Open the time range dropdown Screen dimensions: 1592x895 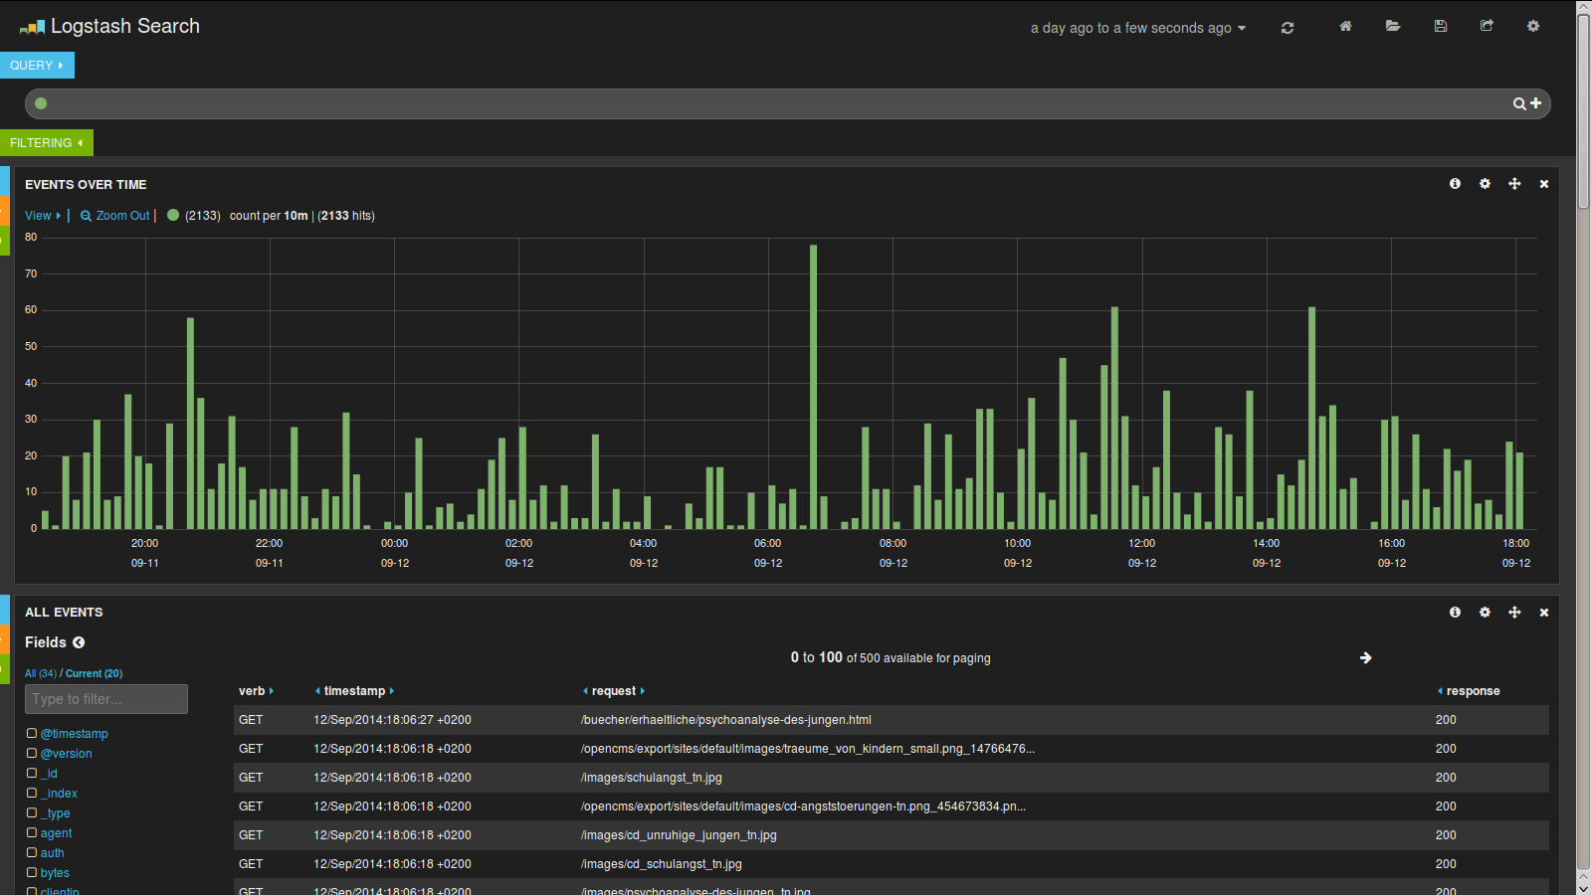click(1137, 28)
